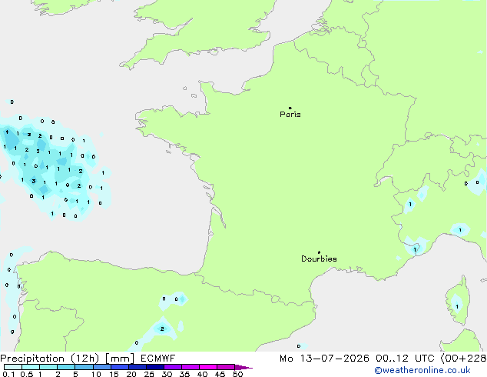487x377 pixels.
Task: Click the 20 mm legend color swatch
Action: coord(137,367)
